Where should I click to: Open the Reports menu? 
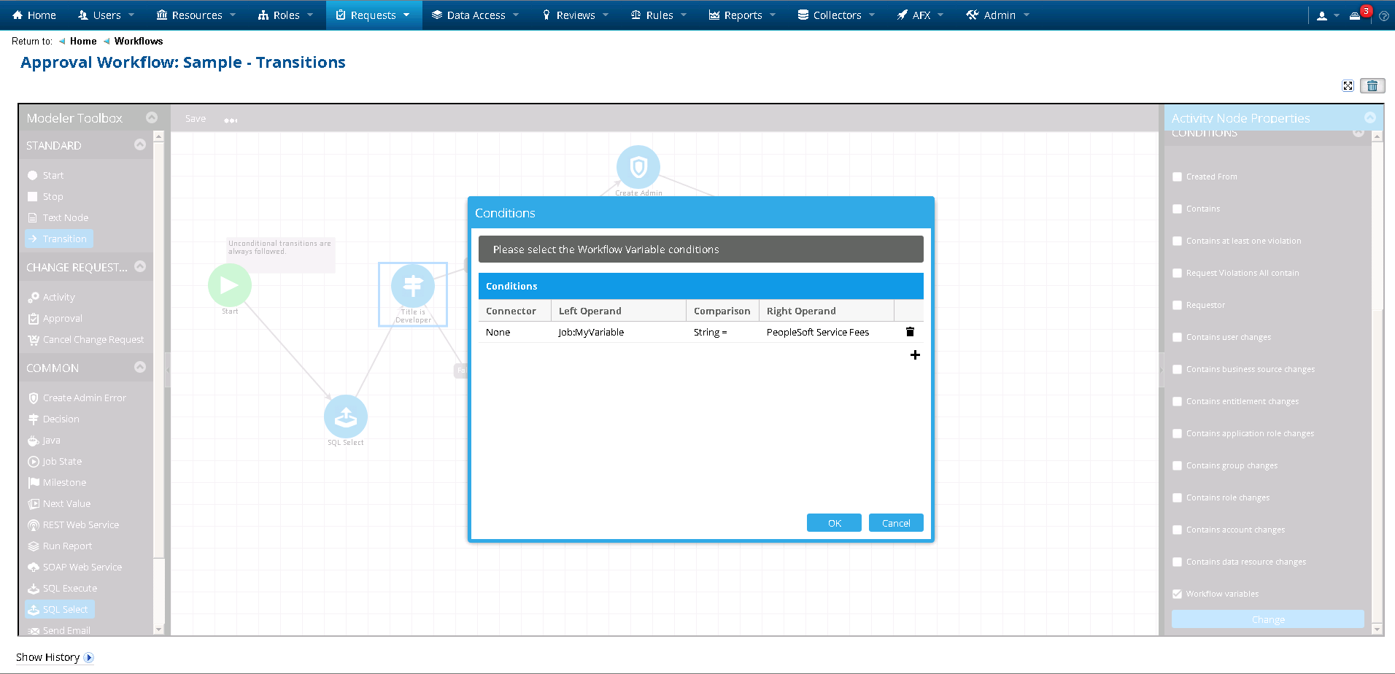742,15
